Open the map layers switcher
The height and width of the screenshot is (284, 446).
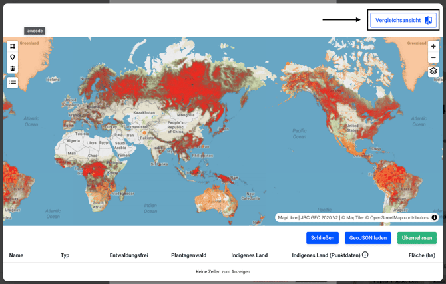(x=433, y=71)
